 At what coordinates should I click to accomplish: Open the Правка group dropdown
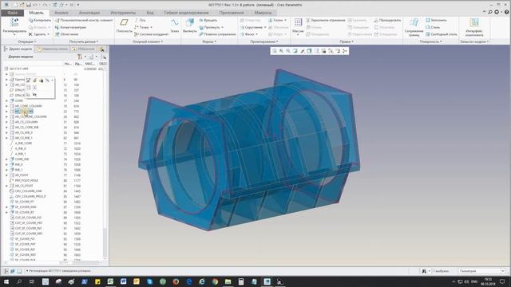tap(347, 41)
